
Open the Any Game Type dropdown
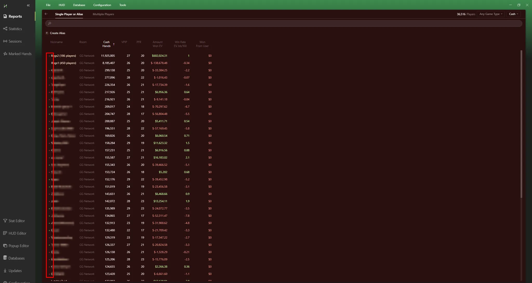click(x=490, y=14)
